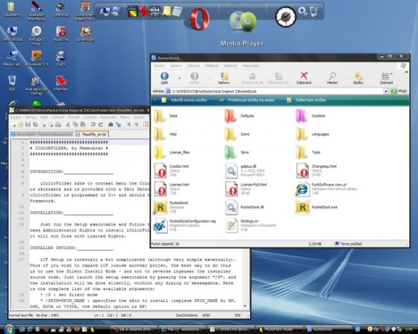Open the Formát menu in Notepad++
This screenshot has width=418, height=334.
(74, 117)
